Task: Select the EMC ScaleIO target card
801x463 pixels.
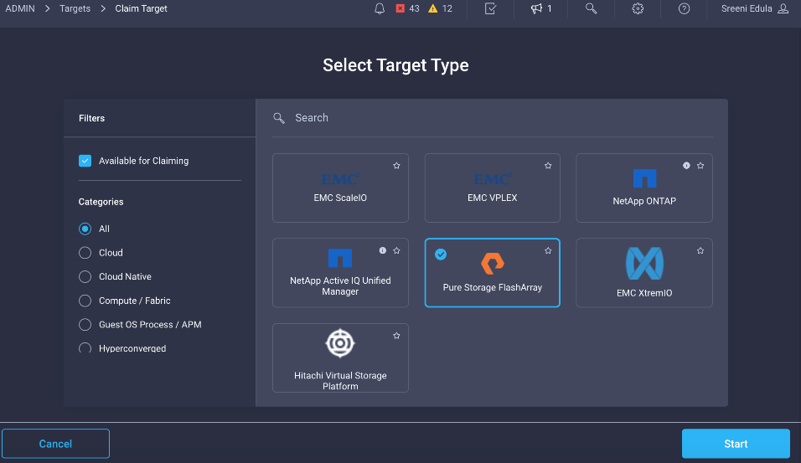Action: [x=340, y=188]
